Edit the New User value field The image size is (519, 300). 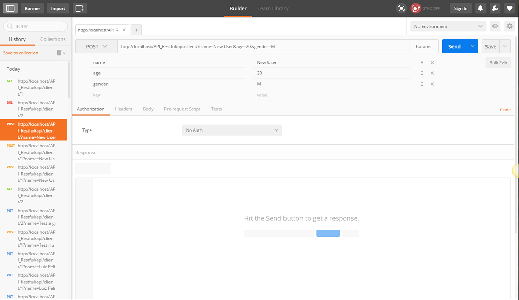(332, 62)
